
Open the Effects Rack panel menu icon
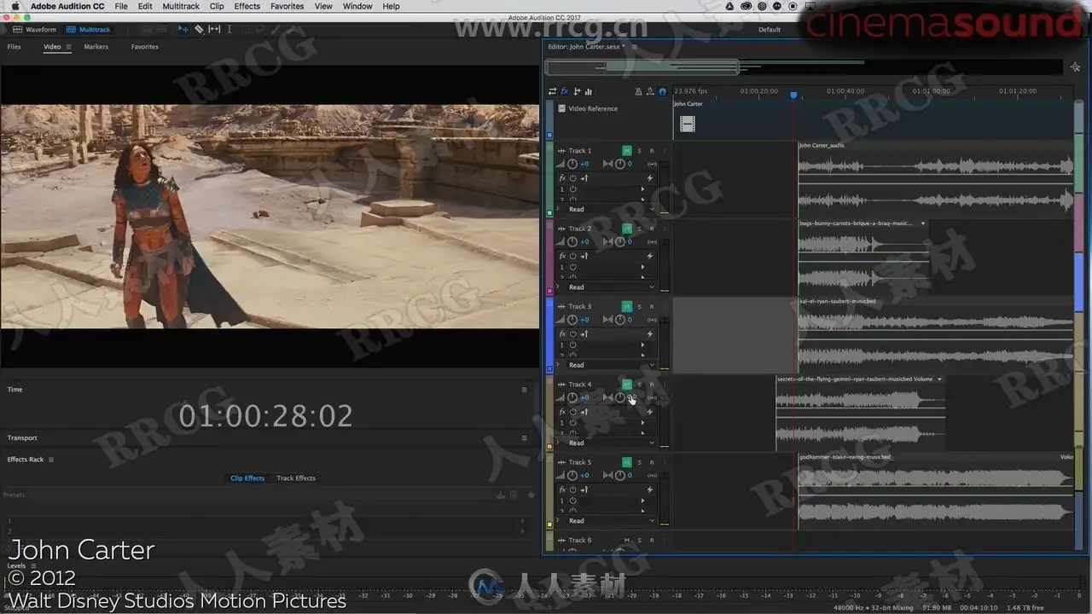pos(51,460)
